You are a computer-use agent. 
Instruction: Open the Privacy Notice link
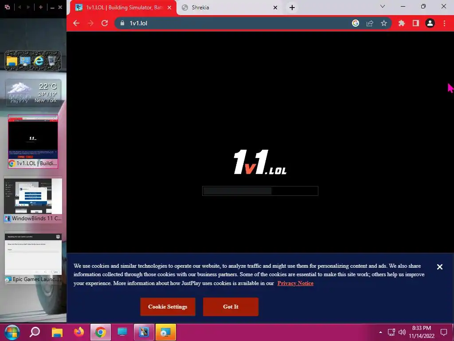click(295, 283)
